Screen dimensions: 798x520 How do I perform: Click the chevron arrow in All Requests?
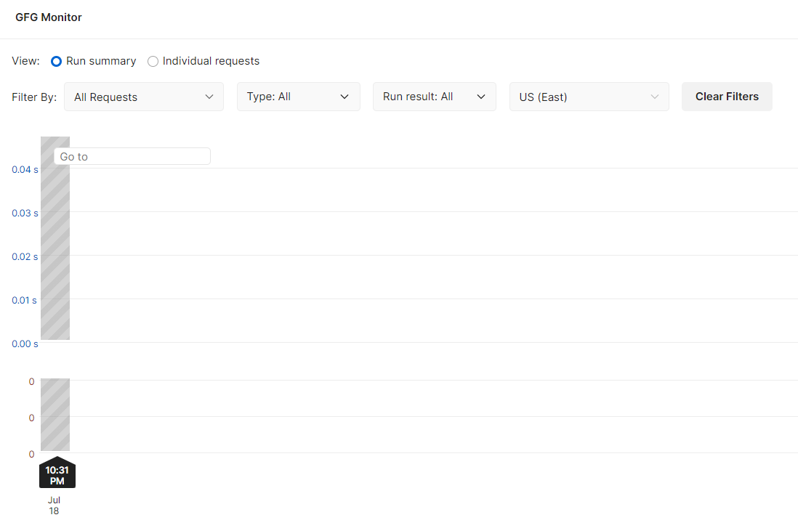pos(209,97)
